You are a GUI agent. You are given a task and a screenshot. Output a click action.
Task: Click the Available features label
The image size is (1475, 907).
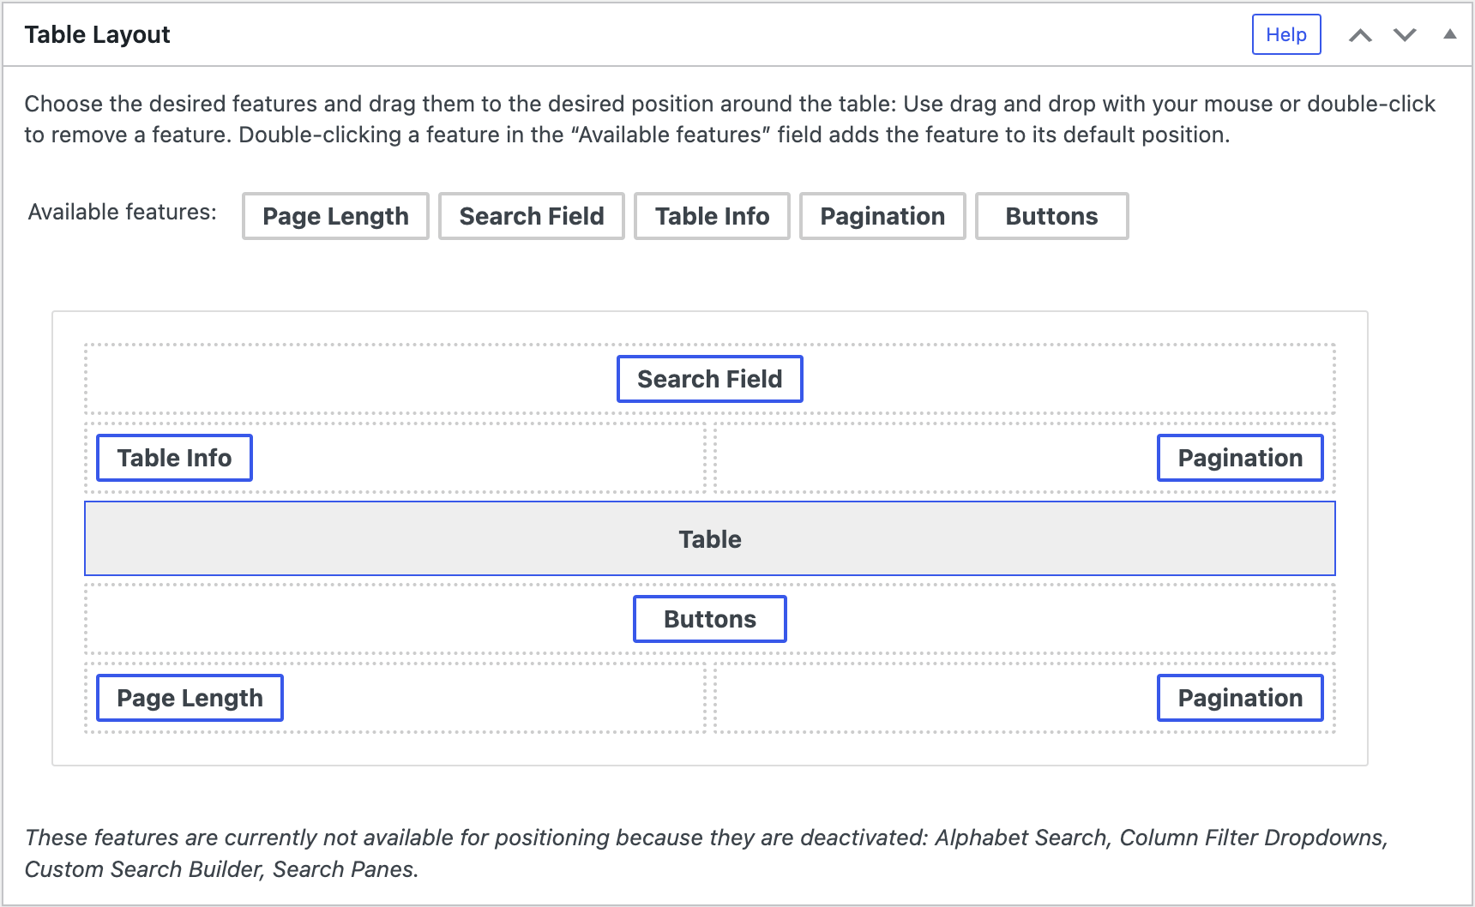pos(120,212)
